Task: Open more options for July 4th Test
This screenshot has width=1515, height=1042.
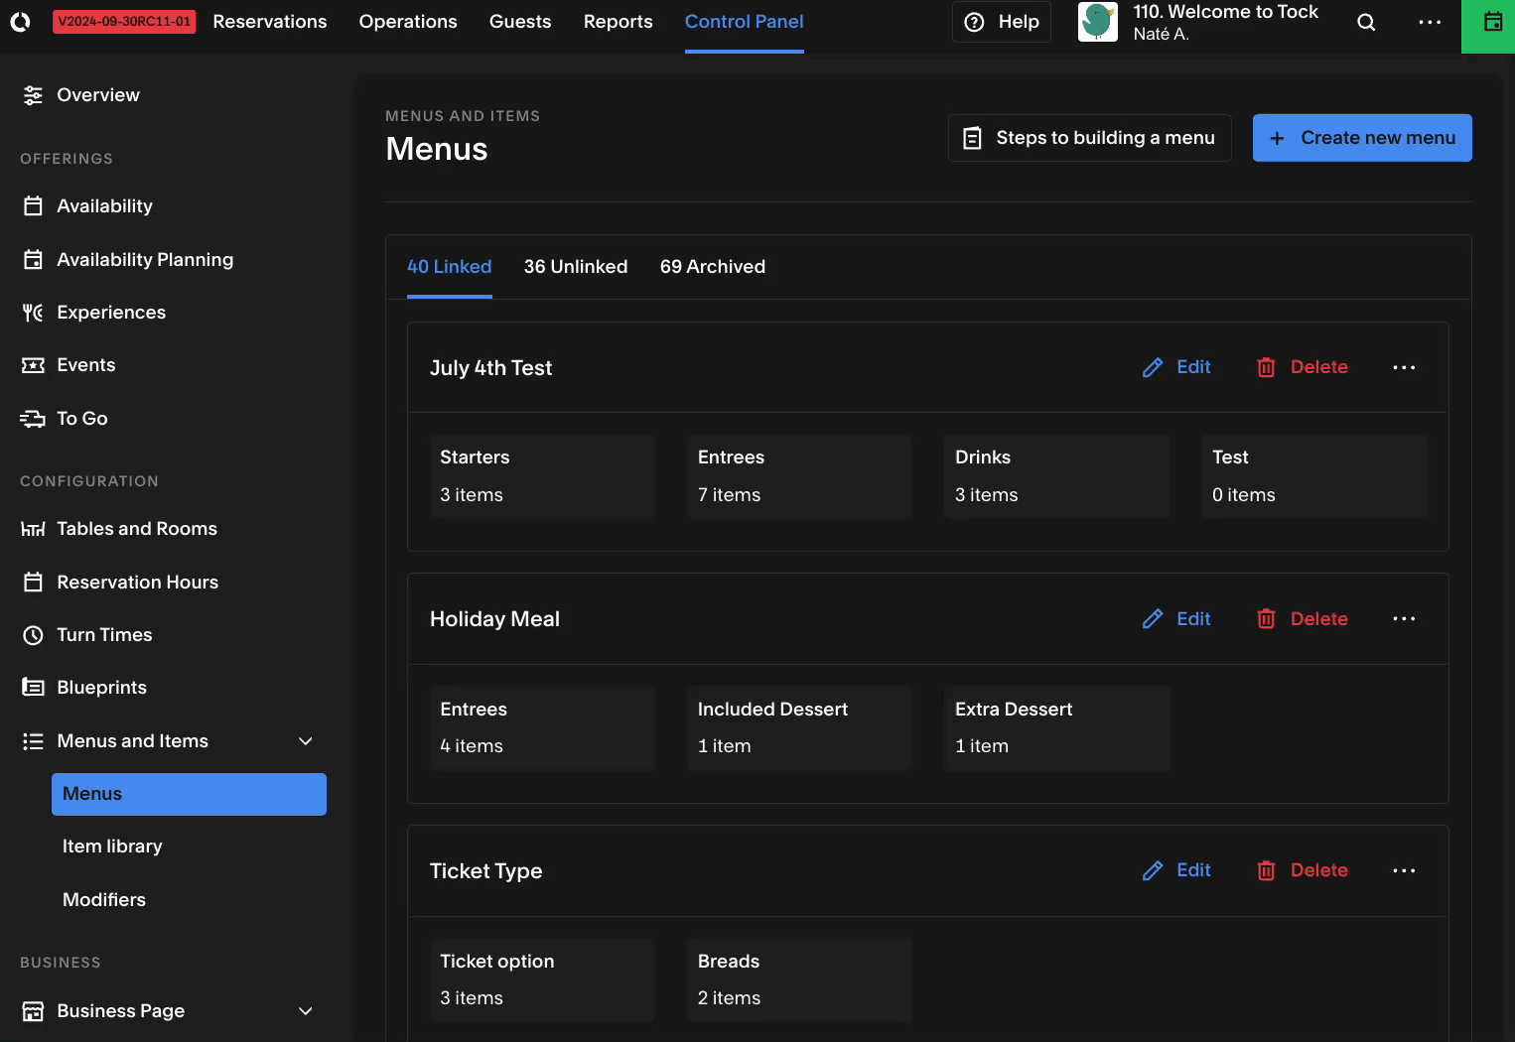Action: 1404,367
